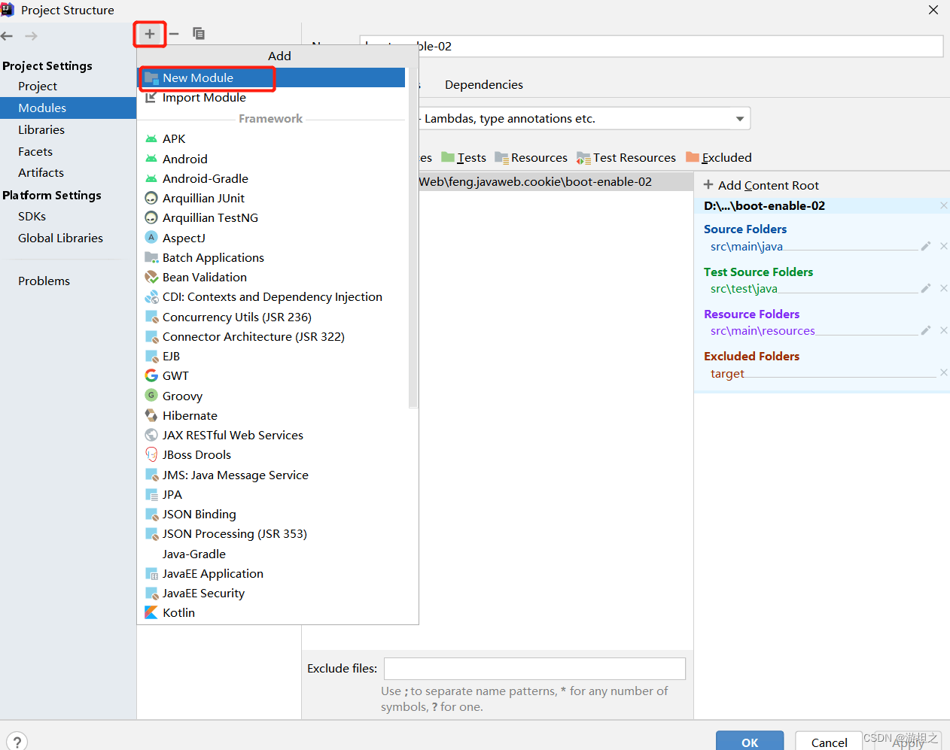Click the JMS Java Message Service icon
This screenshot has width=950, height=750.
click(151, 475)
